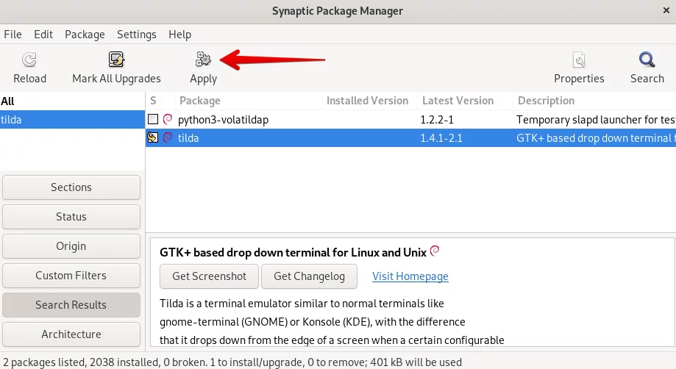Open the Properties toolbar icon
The height and width of the screenshot is (369, 676).
click(579, 60)
